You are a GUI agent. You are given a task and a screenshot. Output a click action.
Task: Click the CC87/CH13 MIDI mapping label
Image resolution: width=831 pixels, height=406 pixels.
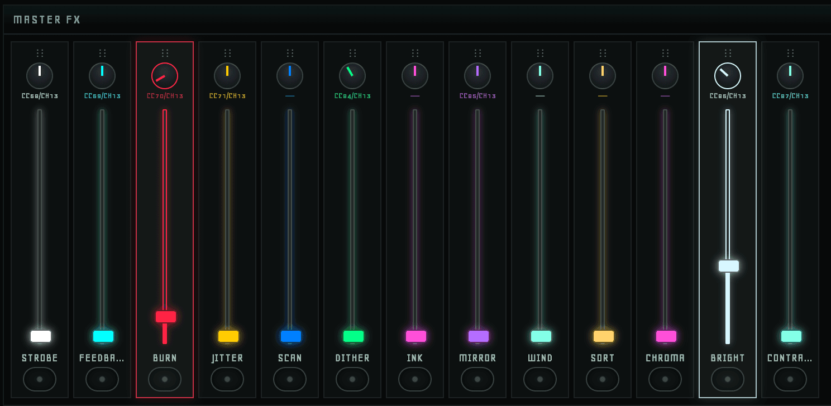click(790, 96)
